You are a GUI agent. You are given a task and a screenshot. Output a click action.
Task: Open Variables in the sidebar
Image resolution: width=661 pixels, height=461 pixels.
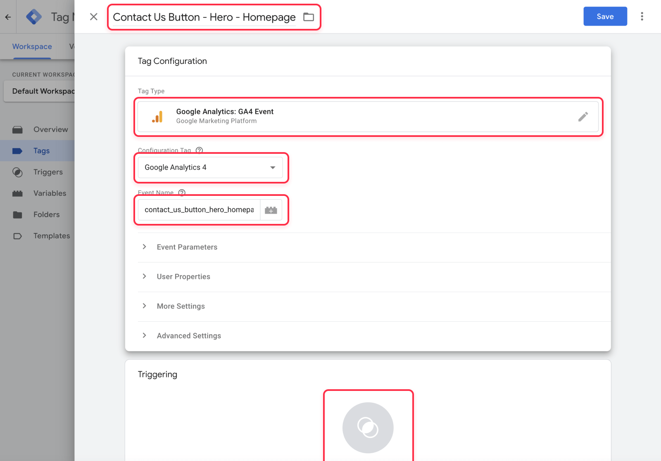(37, 193)
